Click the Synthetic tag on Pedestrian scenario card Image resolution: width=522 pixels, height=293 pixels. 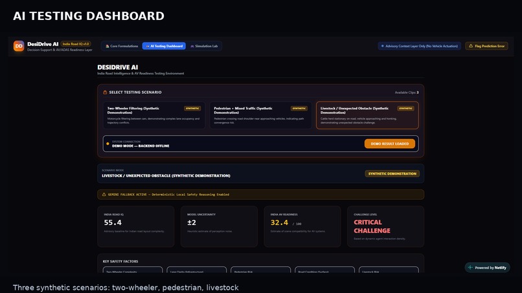299,109
